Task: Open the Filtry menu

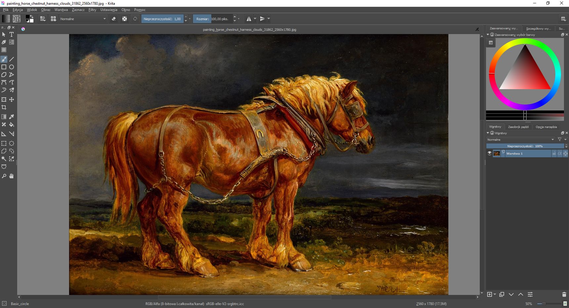Action: tap(92, 10)
